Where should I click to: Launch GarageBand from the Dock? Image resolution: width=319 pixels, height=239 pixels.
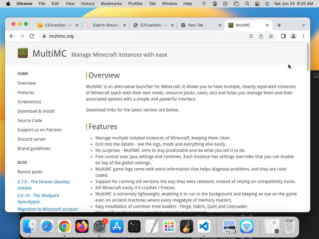(187, 226)
